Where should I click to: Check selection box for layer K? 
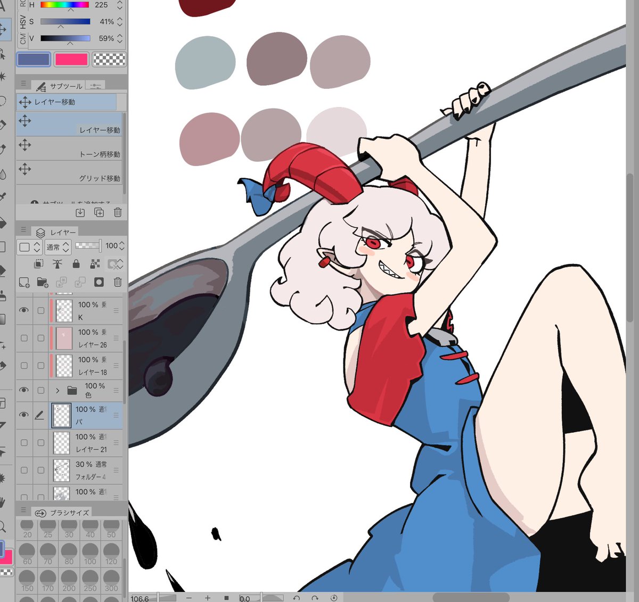[40, 310]
